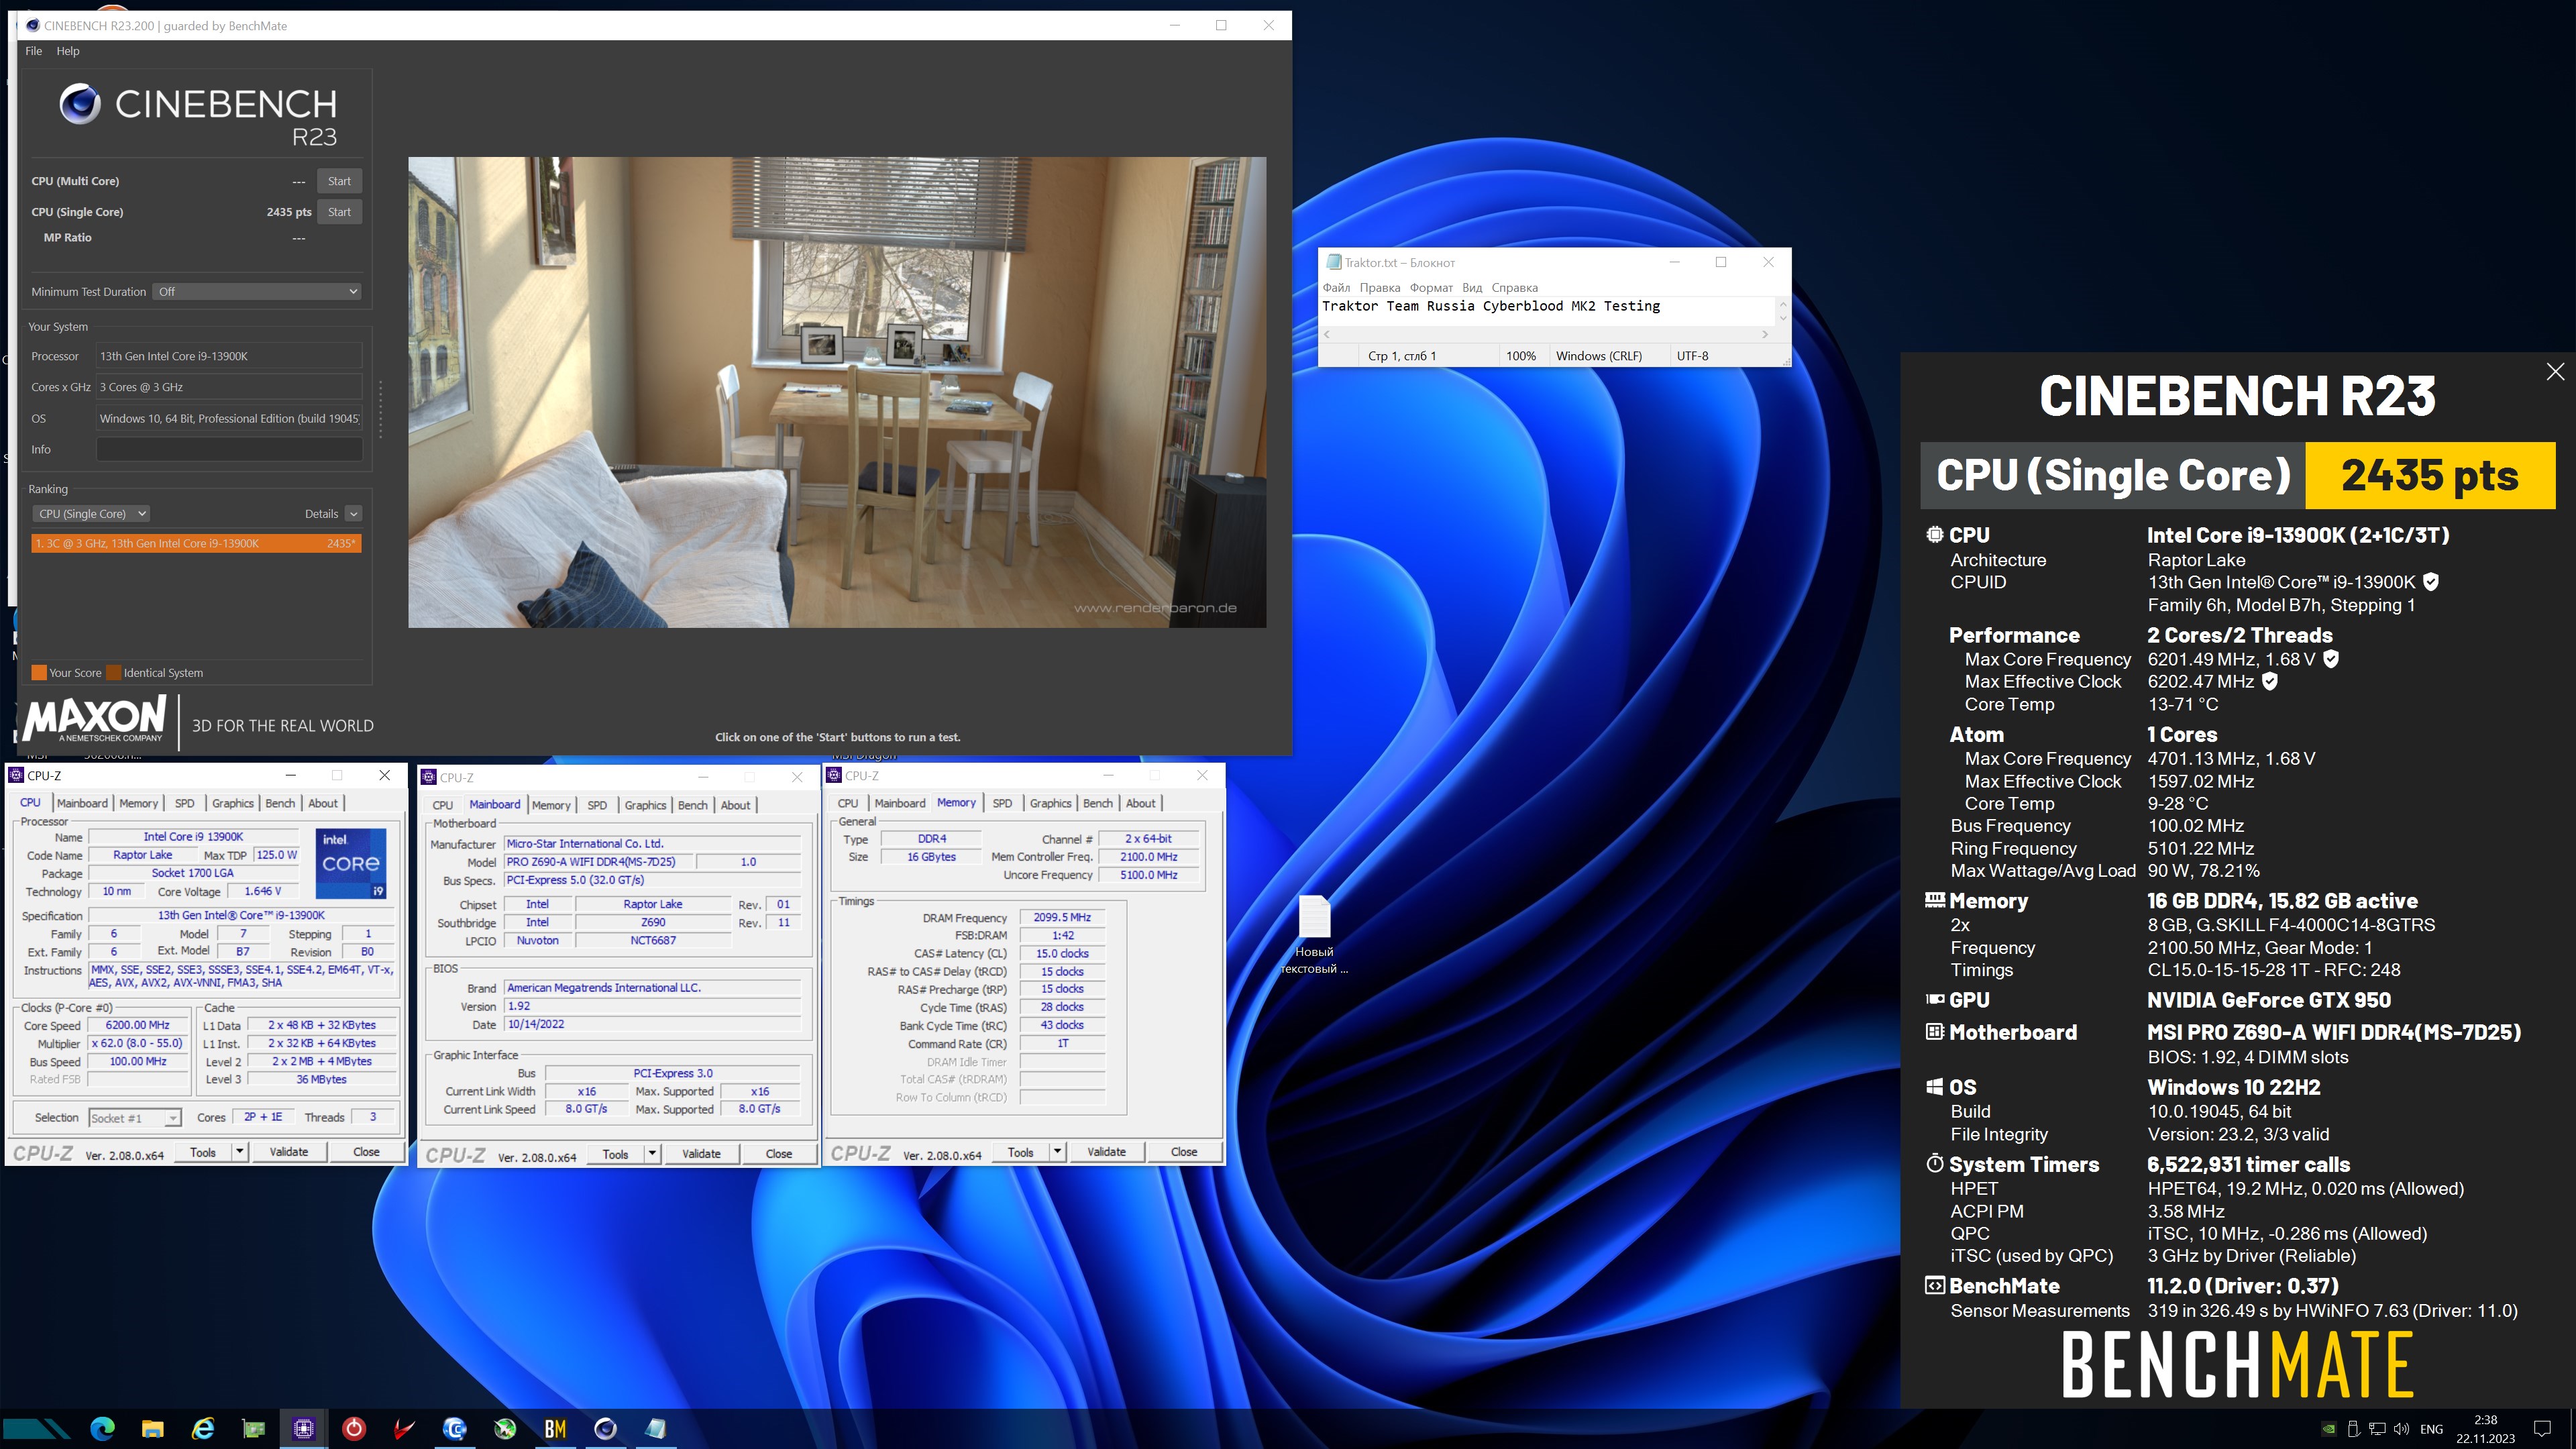Open the notification center icon

(2542, 1428)
